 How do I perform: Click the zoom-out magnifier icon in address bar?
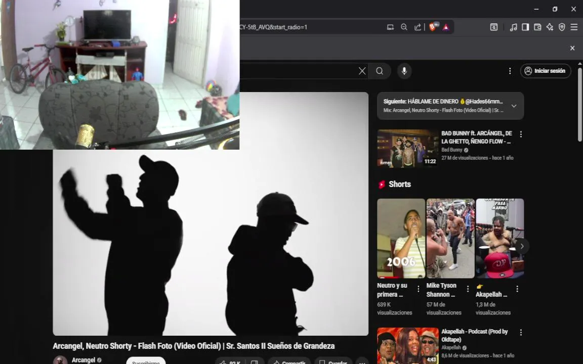click(x=404, y=27)
